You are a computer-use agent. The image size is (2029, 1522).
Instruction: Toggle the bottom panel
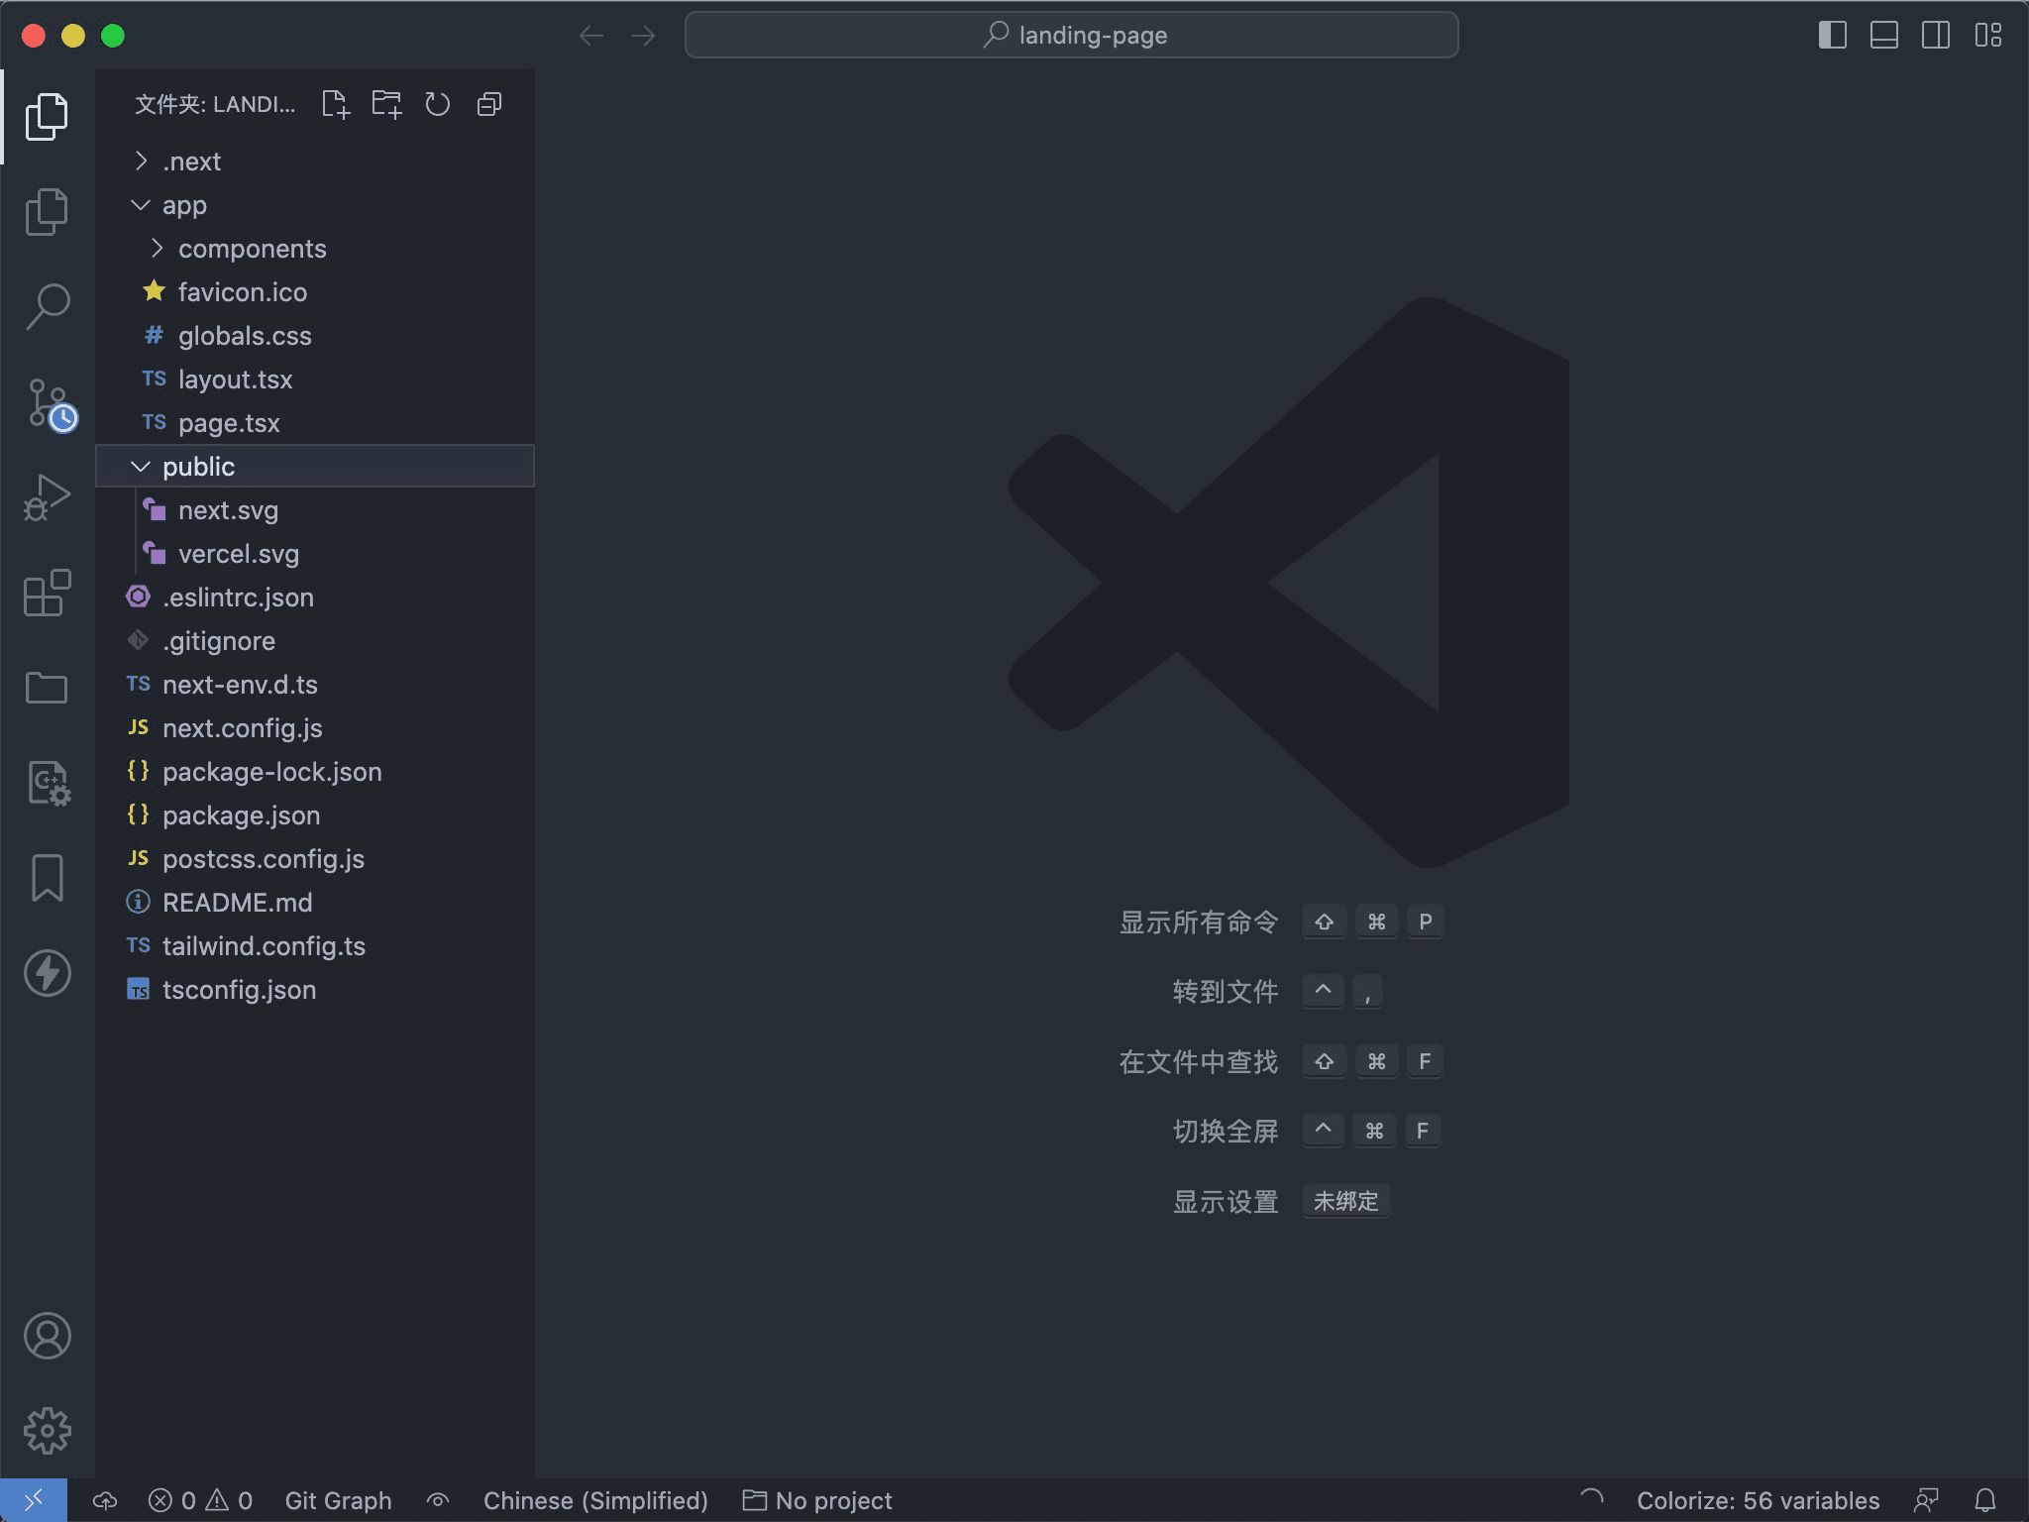[1884, 36]
